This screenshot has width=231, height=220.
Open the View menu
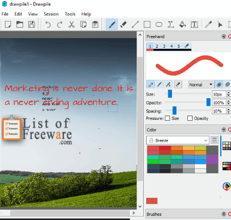[33, 14]
